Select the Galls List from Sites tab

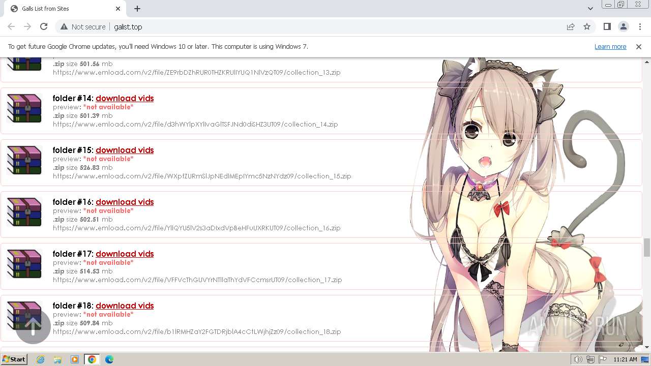(x=65, y=9)
